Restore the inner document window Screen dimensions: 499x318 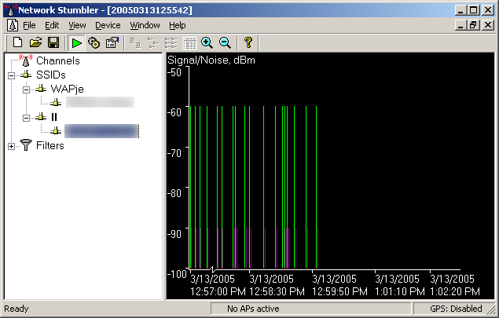[473, 25]
